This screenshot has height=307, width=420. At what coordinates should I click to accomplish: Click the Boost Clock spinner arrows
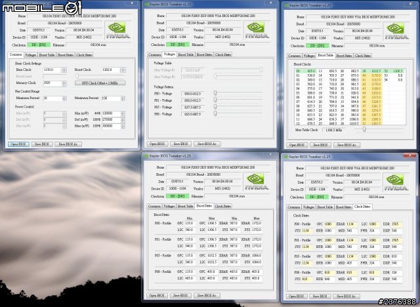click(x=123, y=70)
